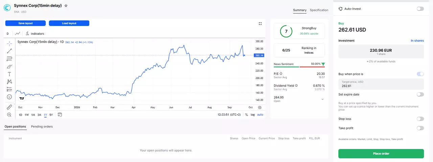Click the Dividend Yield info icon
Image resolution: width=433 pixels, height=162 pixels.
pos(297,86)
